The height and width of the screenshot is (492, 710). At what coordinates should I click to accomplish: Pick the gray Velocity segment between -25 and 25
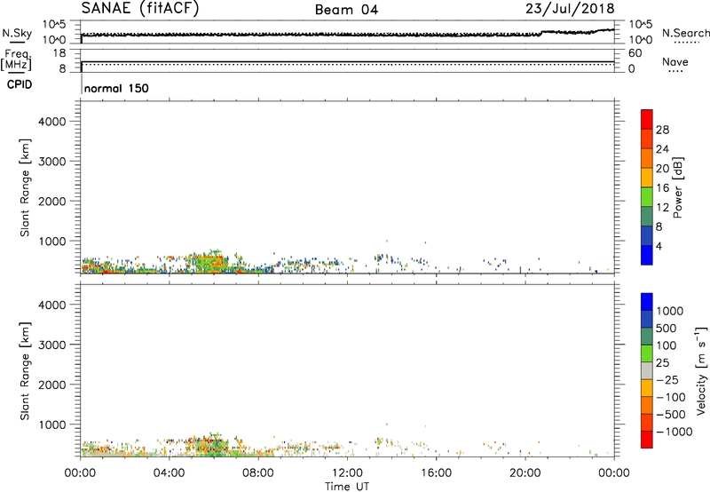pyautogui.click(x=647, y=370)
